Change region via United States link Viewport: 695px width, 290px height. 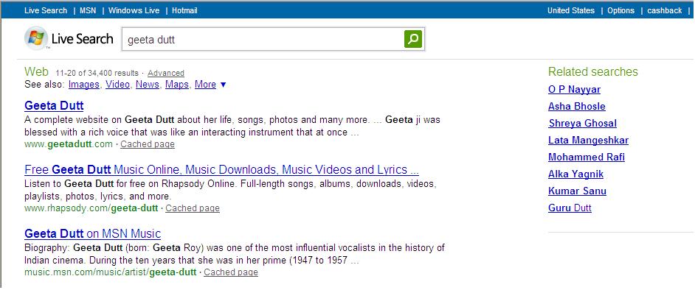click(571, 10)
